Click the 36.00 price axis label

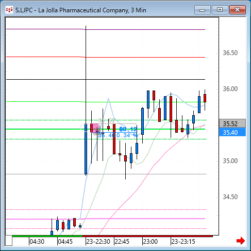click(x=230, y=89)
